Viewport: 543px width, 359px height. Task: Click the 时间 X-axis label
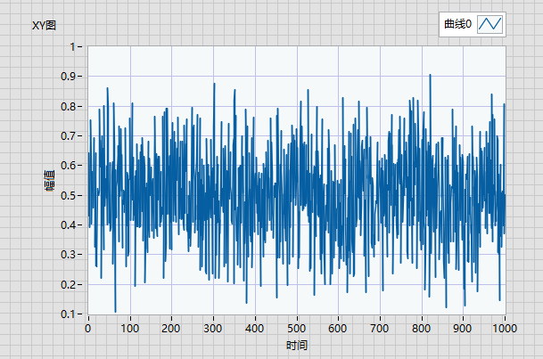pos(297,345)
